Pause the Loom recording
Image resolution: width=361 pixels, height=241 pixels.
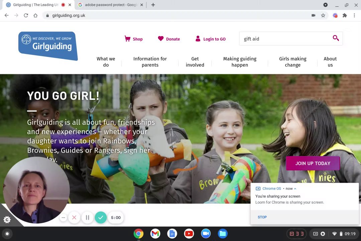pos(88,218)
